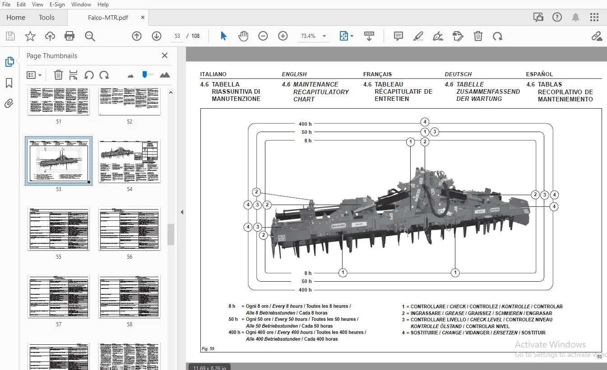
Task: Click the Delete trash icon in toolbar
Action: (x=478, y=36)
